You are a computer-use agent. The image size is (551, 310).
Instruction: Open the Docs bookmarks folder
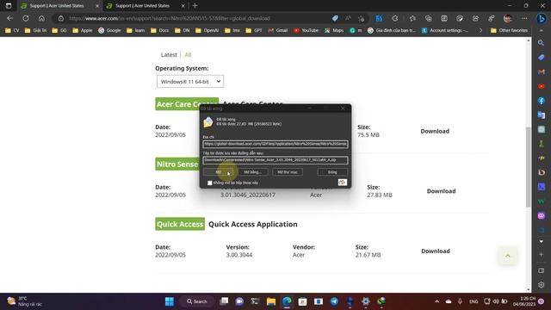coord(159,31)
